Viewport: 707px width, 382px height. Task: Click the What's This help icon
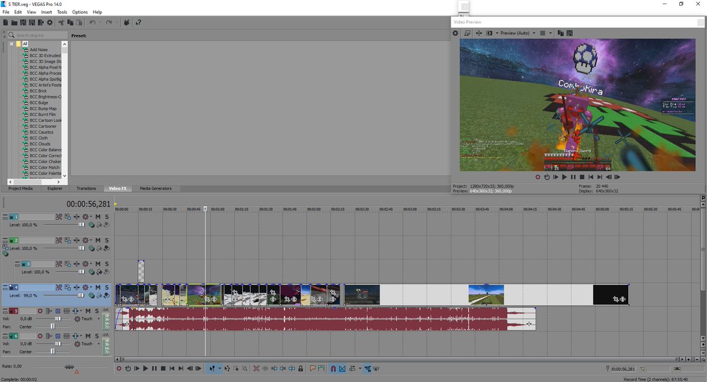(138, 22)
